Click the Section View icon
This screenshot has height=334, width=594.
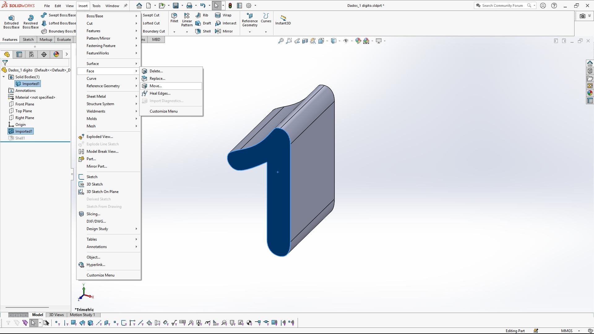(305, 41)
